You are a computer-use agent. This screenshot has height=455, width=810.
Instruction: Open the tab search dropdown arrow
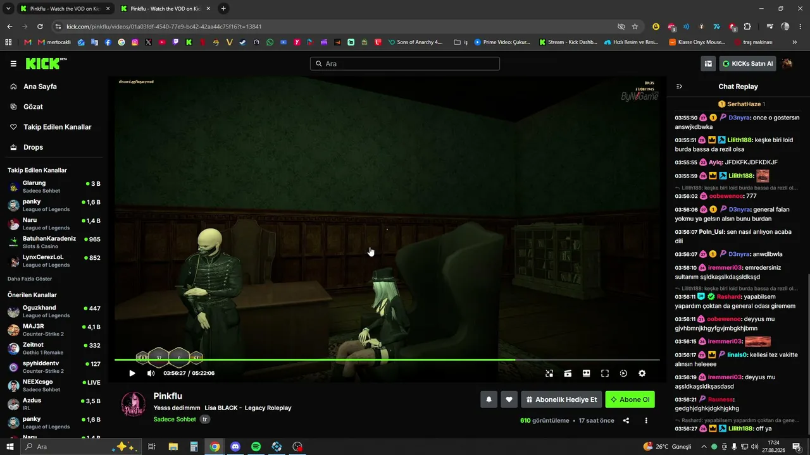[9, 9]
